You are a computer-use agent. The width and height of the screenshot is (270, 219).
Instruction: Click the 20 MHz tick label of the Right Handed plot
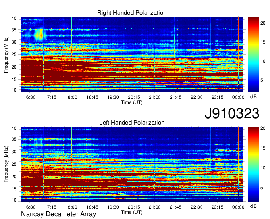(x=14, y=67)
